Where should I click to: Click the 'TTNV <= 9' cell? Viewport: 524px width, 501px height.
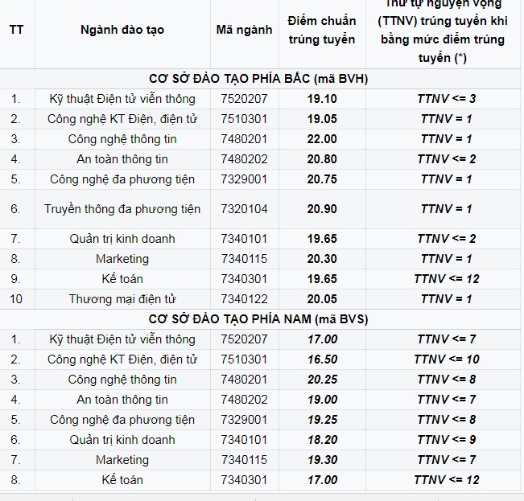click(447, 439)
